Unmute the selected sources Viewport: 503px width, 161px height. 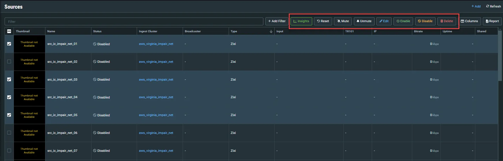pos(364,21)
